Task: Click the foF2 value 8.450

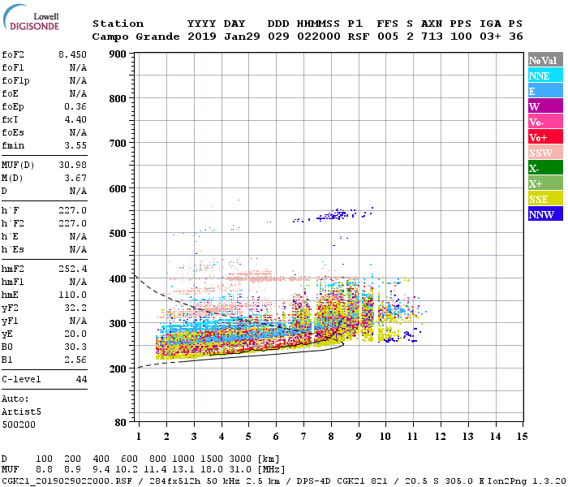Action: (72, 54)
